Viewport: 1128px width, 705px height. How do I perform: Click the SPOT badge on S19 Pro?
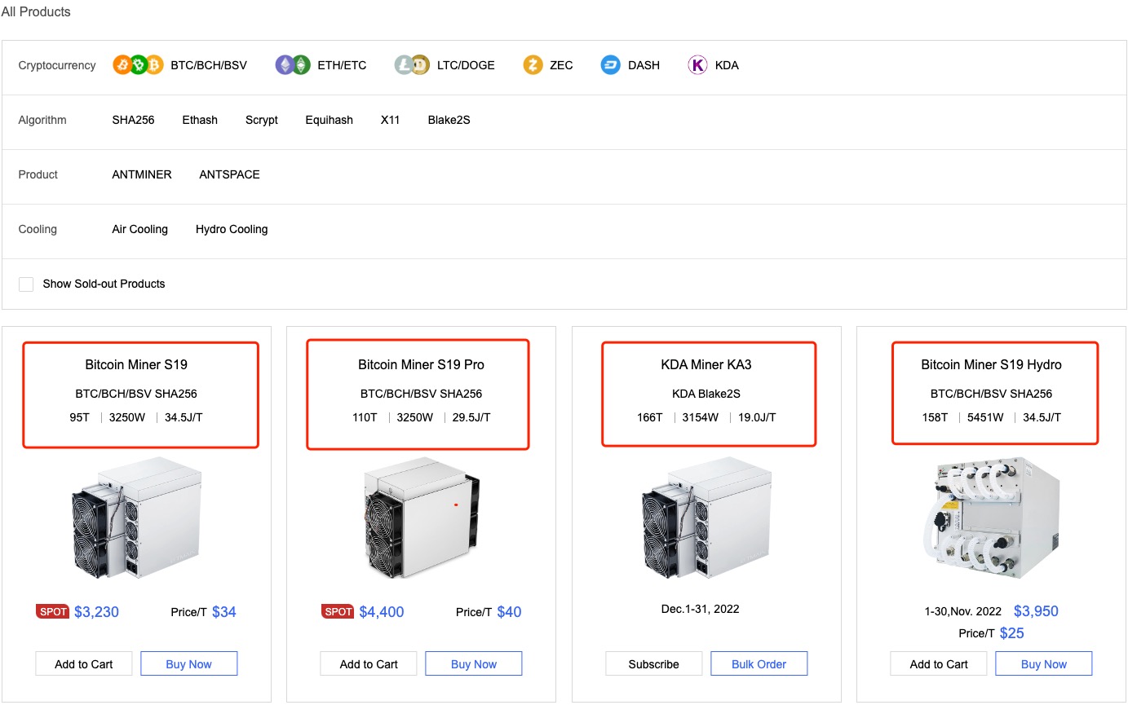[338, 611]
